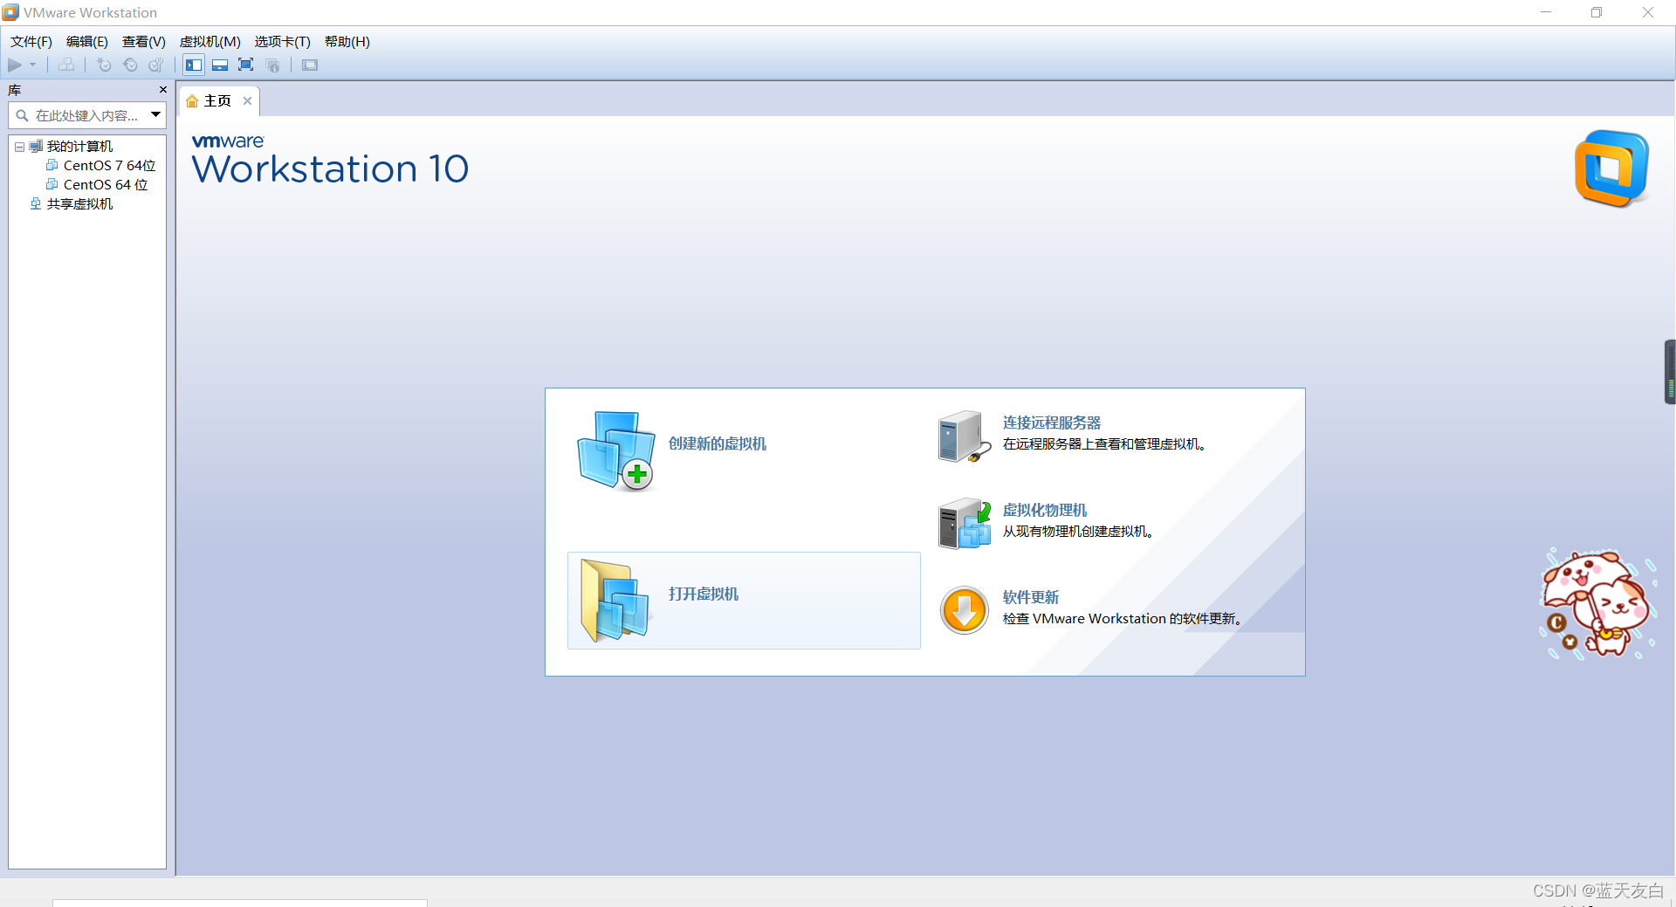Click the remote server connection icon

pyautogui.click(x=964, y=436)
